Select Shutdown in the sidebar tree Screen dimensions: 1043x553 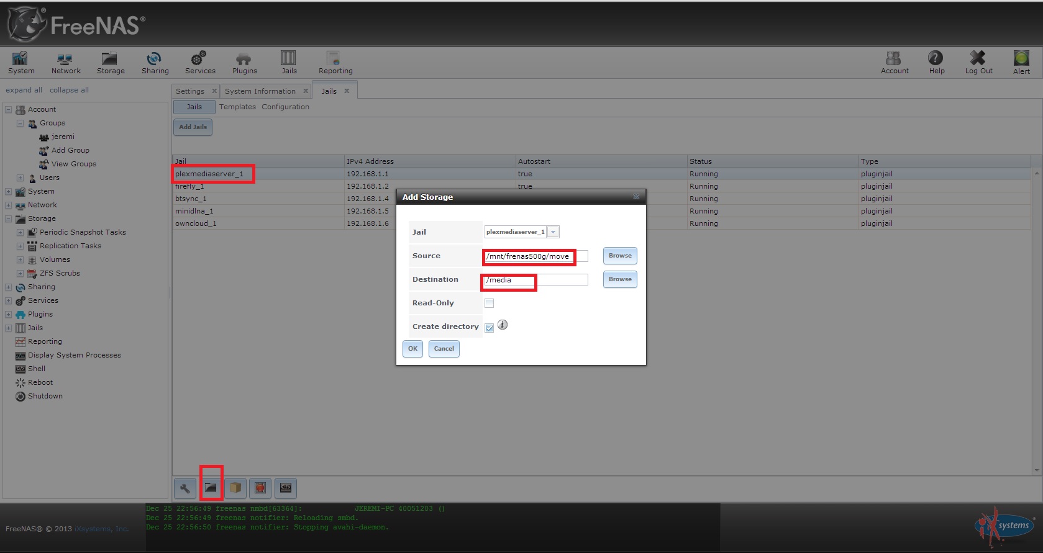point(45,396)
